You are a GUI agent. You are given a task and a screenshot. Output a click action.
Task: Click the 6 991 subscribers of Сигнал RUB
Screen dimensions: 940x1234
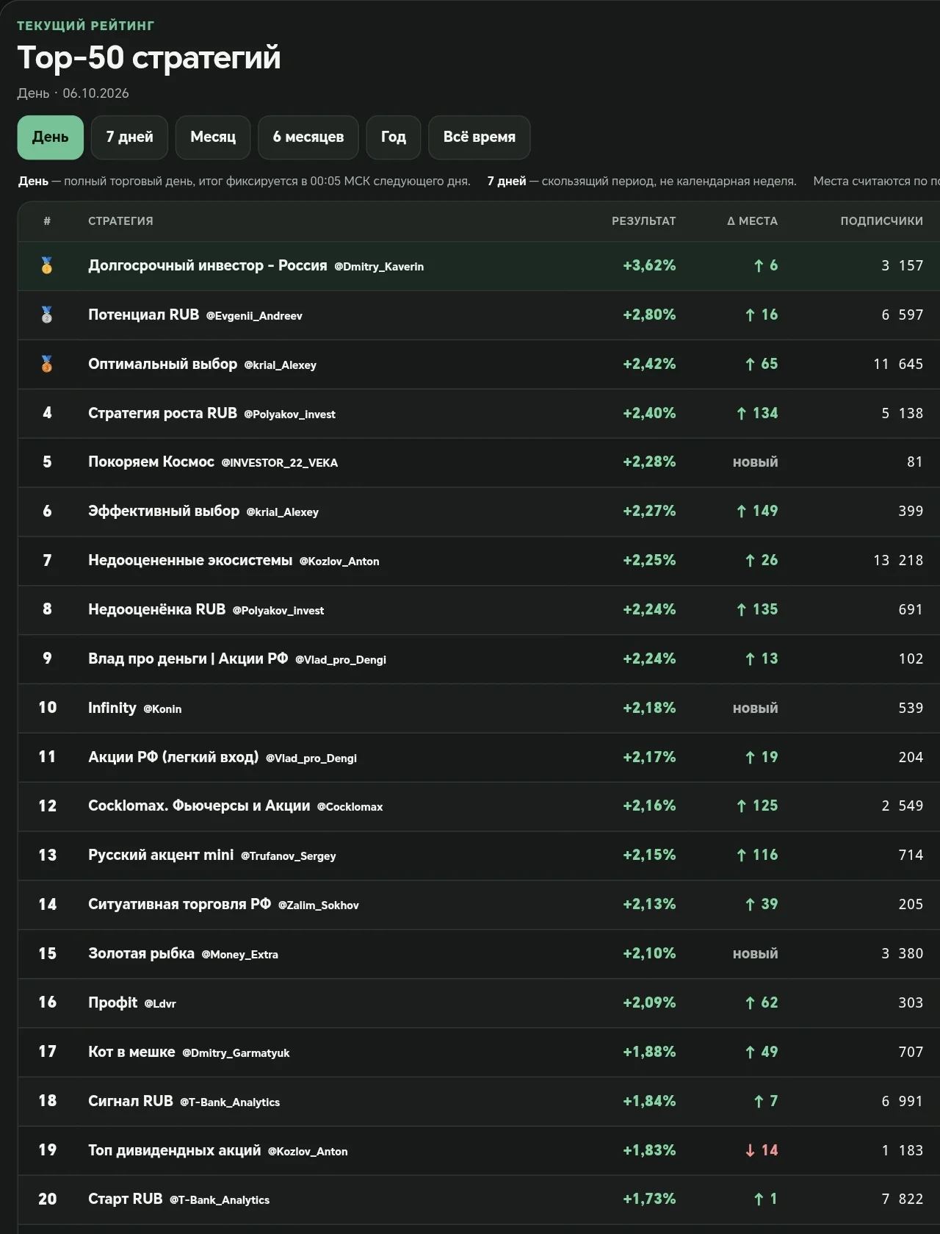[903, 1101]
